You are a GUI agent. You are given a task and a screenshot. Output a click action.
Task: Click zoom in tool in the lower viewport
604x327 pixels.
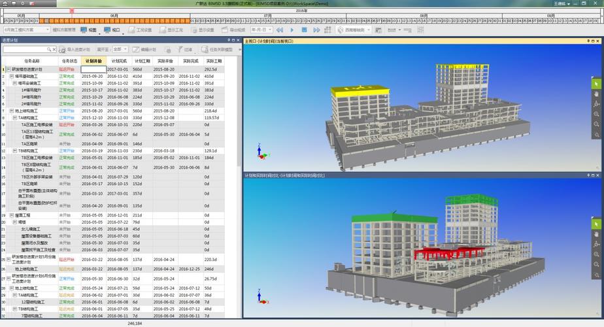[x=596, y=254]
